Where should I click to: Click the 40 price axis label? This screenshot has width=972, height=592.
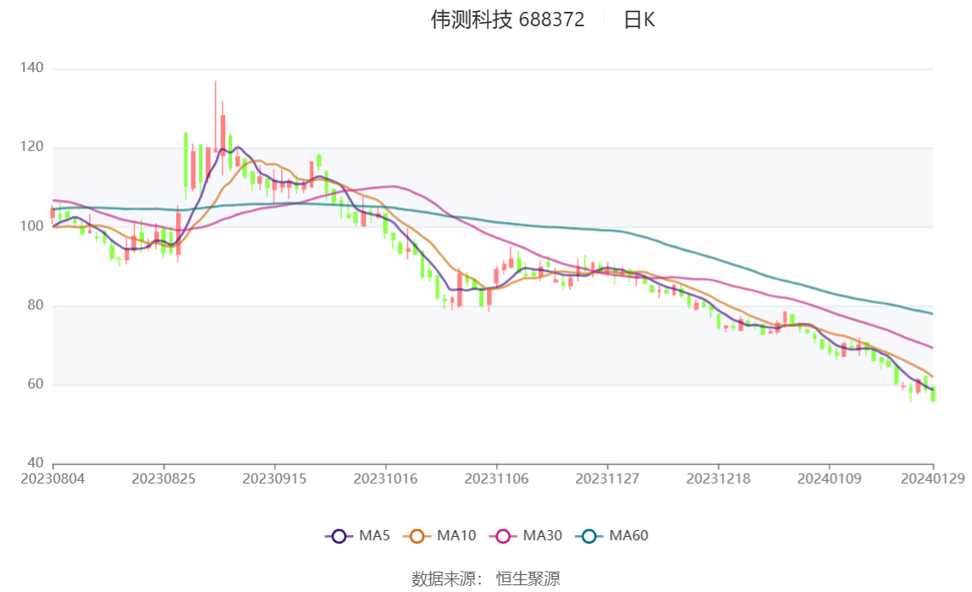coord(36,463)
